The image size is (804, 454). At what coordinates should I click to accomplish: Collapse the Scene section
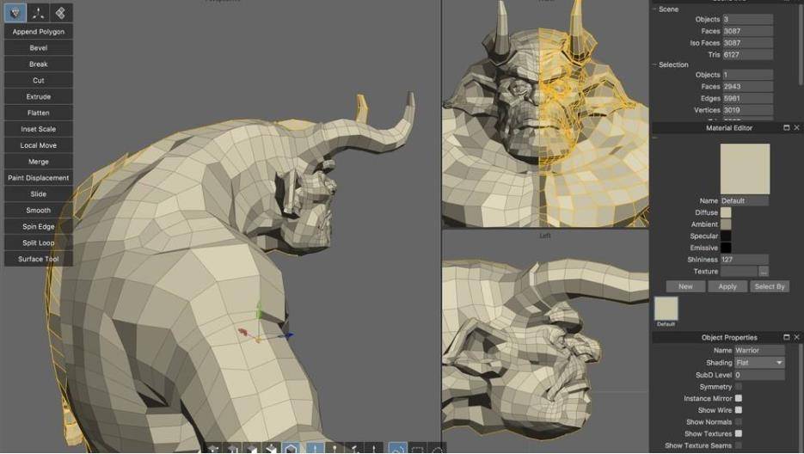pyautogui.click(x=654, y=9)
